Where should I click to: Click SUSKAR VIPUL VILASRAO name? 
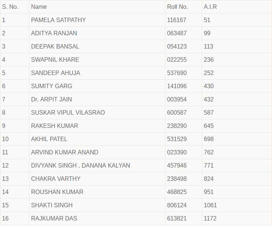click(68, 112)
